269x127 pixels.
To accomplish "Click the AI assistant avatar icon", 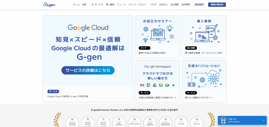I will 223,120.
